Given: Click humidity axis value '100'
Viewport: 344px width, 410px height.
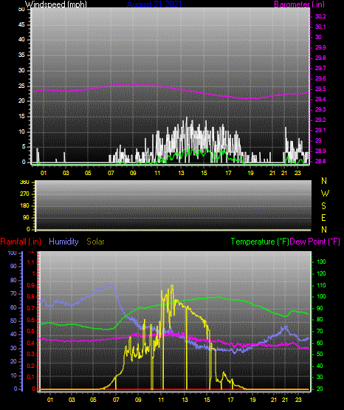Looking at the screenshot, I should click(13, 253).
